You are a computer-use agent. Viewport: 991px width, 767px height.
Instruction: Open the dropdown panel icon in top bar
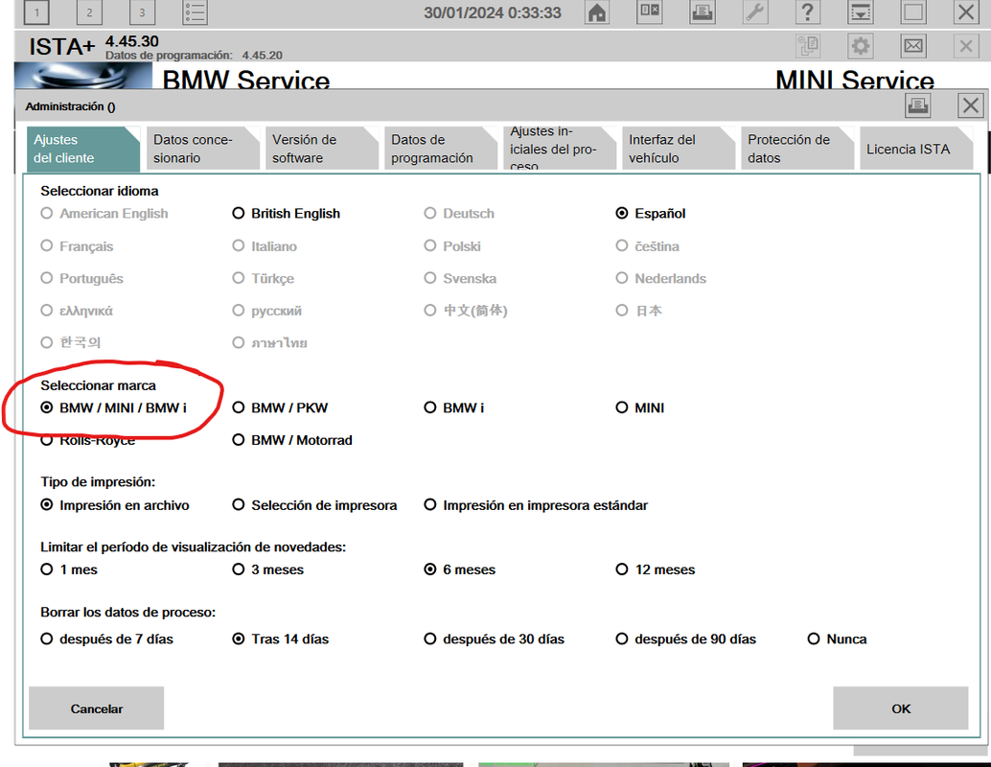[860, 12]
